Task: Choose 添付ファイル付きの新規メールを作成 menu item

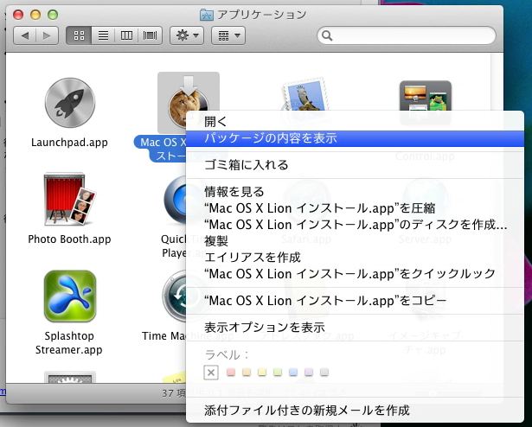Action: point(355,411)
